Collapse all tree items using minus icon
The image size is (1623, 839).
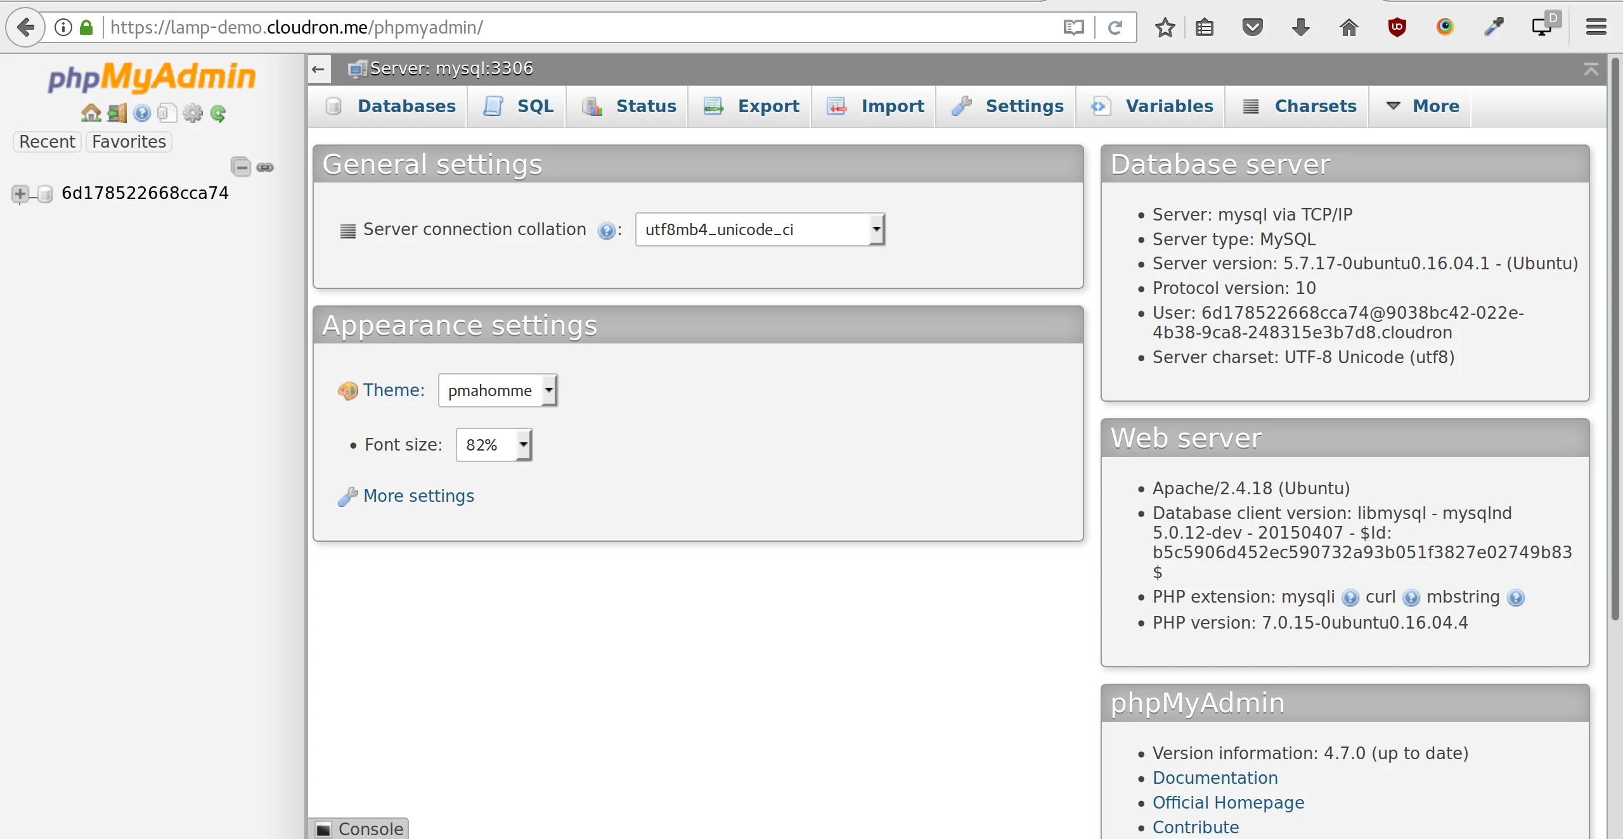[x=240, y=167]
